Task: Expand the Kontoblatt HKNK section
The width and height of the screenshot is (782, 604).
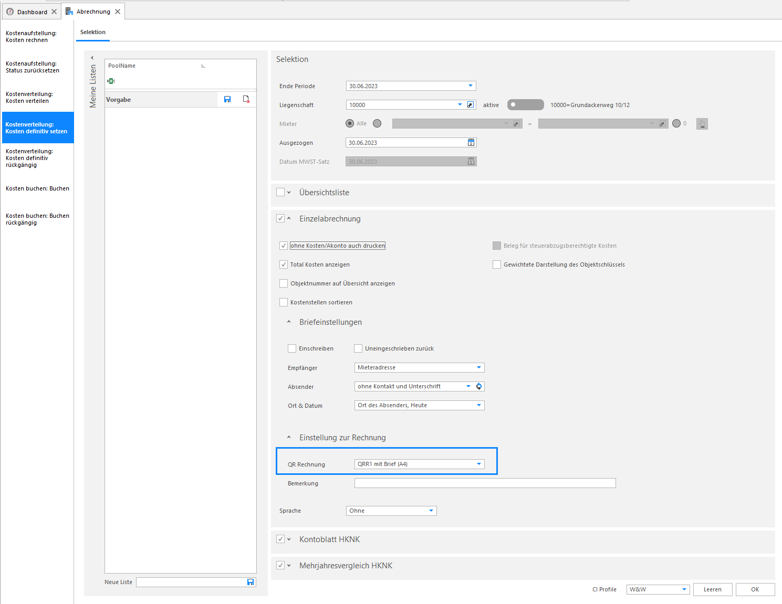Action: click(289, 539)
